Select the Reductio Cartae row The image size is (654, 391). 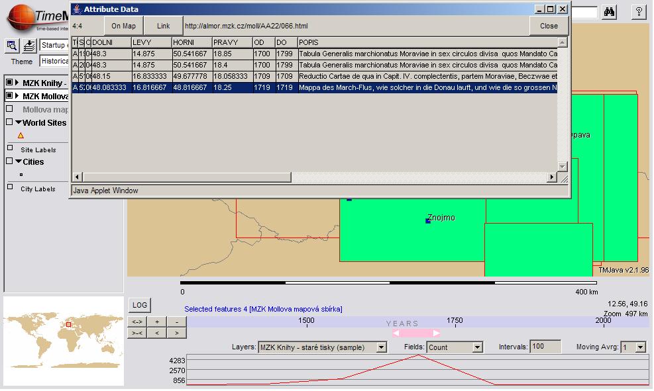(x=315, y=76)
